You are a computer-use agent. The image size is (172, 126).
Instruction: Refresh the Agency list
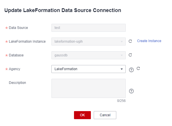[x=138, y=68]
